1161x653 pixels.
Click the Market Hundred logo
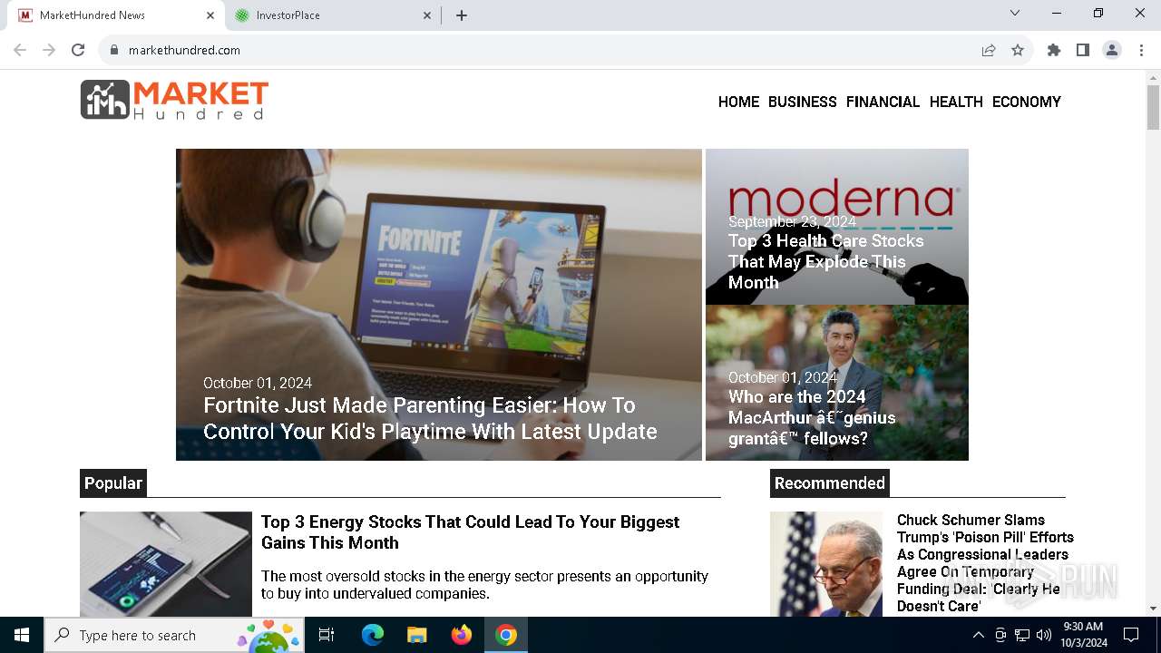tap(174, 100)
